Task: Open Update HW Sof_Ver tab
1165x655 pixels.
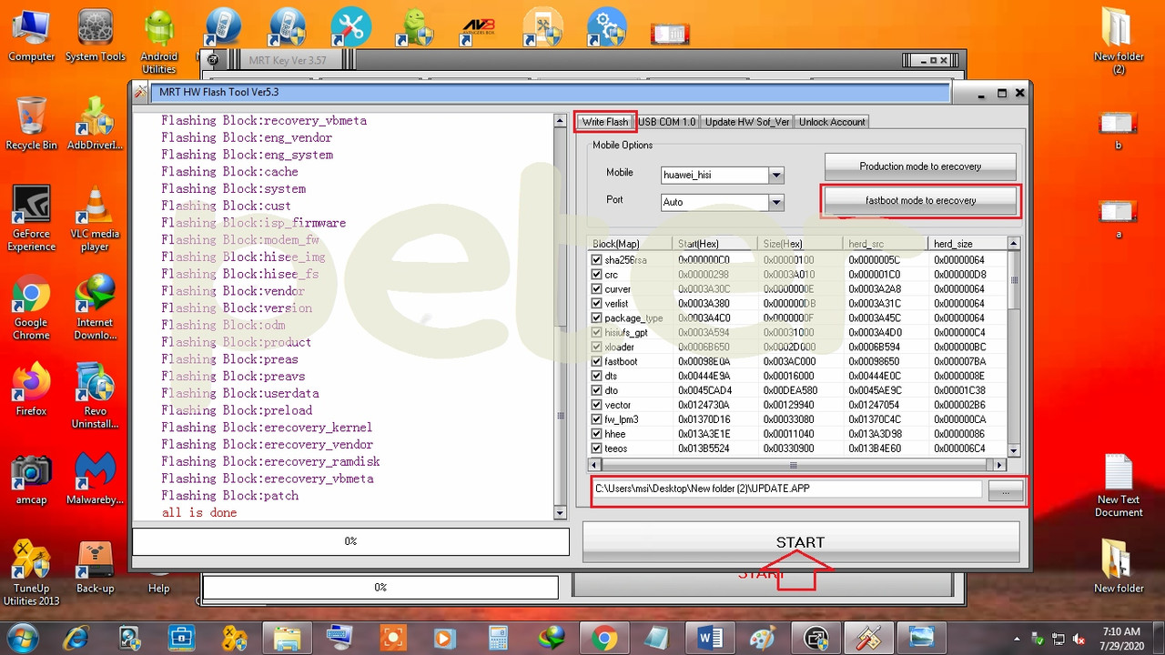Action: tap(747, 122)
